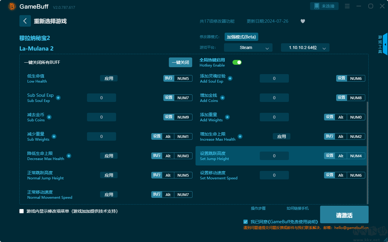The image size is (388, 242).
Task: Click the Add Coins value field
Action: pos(274,98)
